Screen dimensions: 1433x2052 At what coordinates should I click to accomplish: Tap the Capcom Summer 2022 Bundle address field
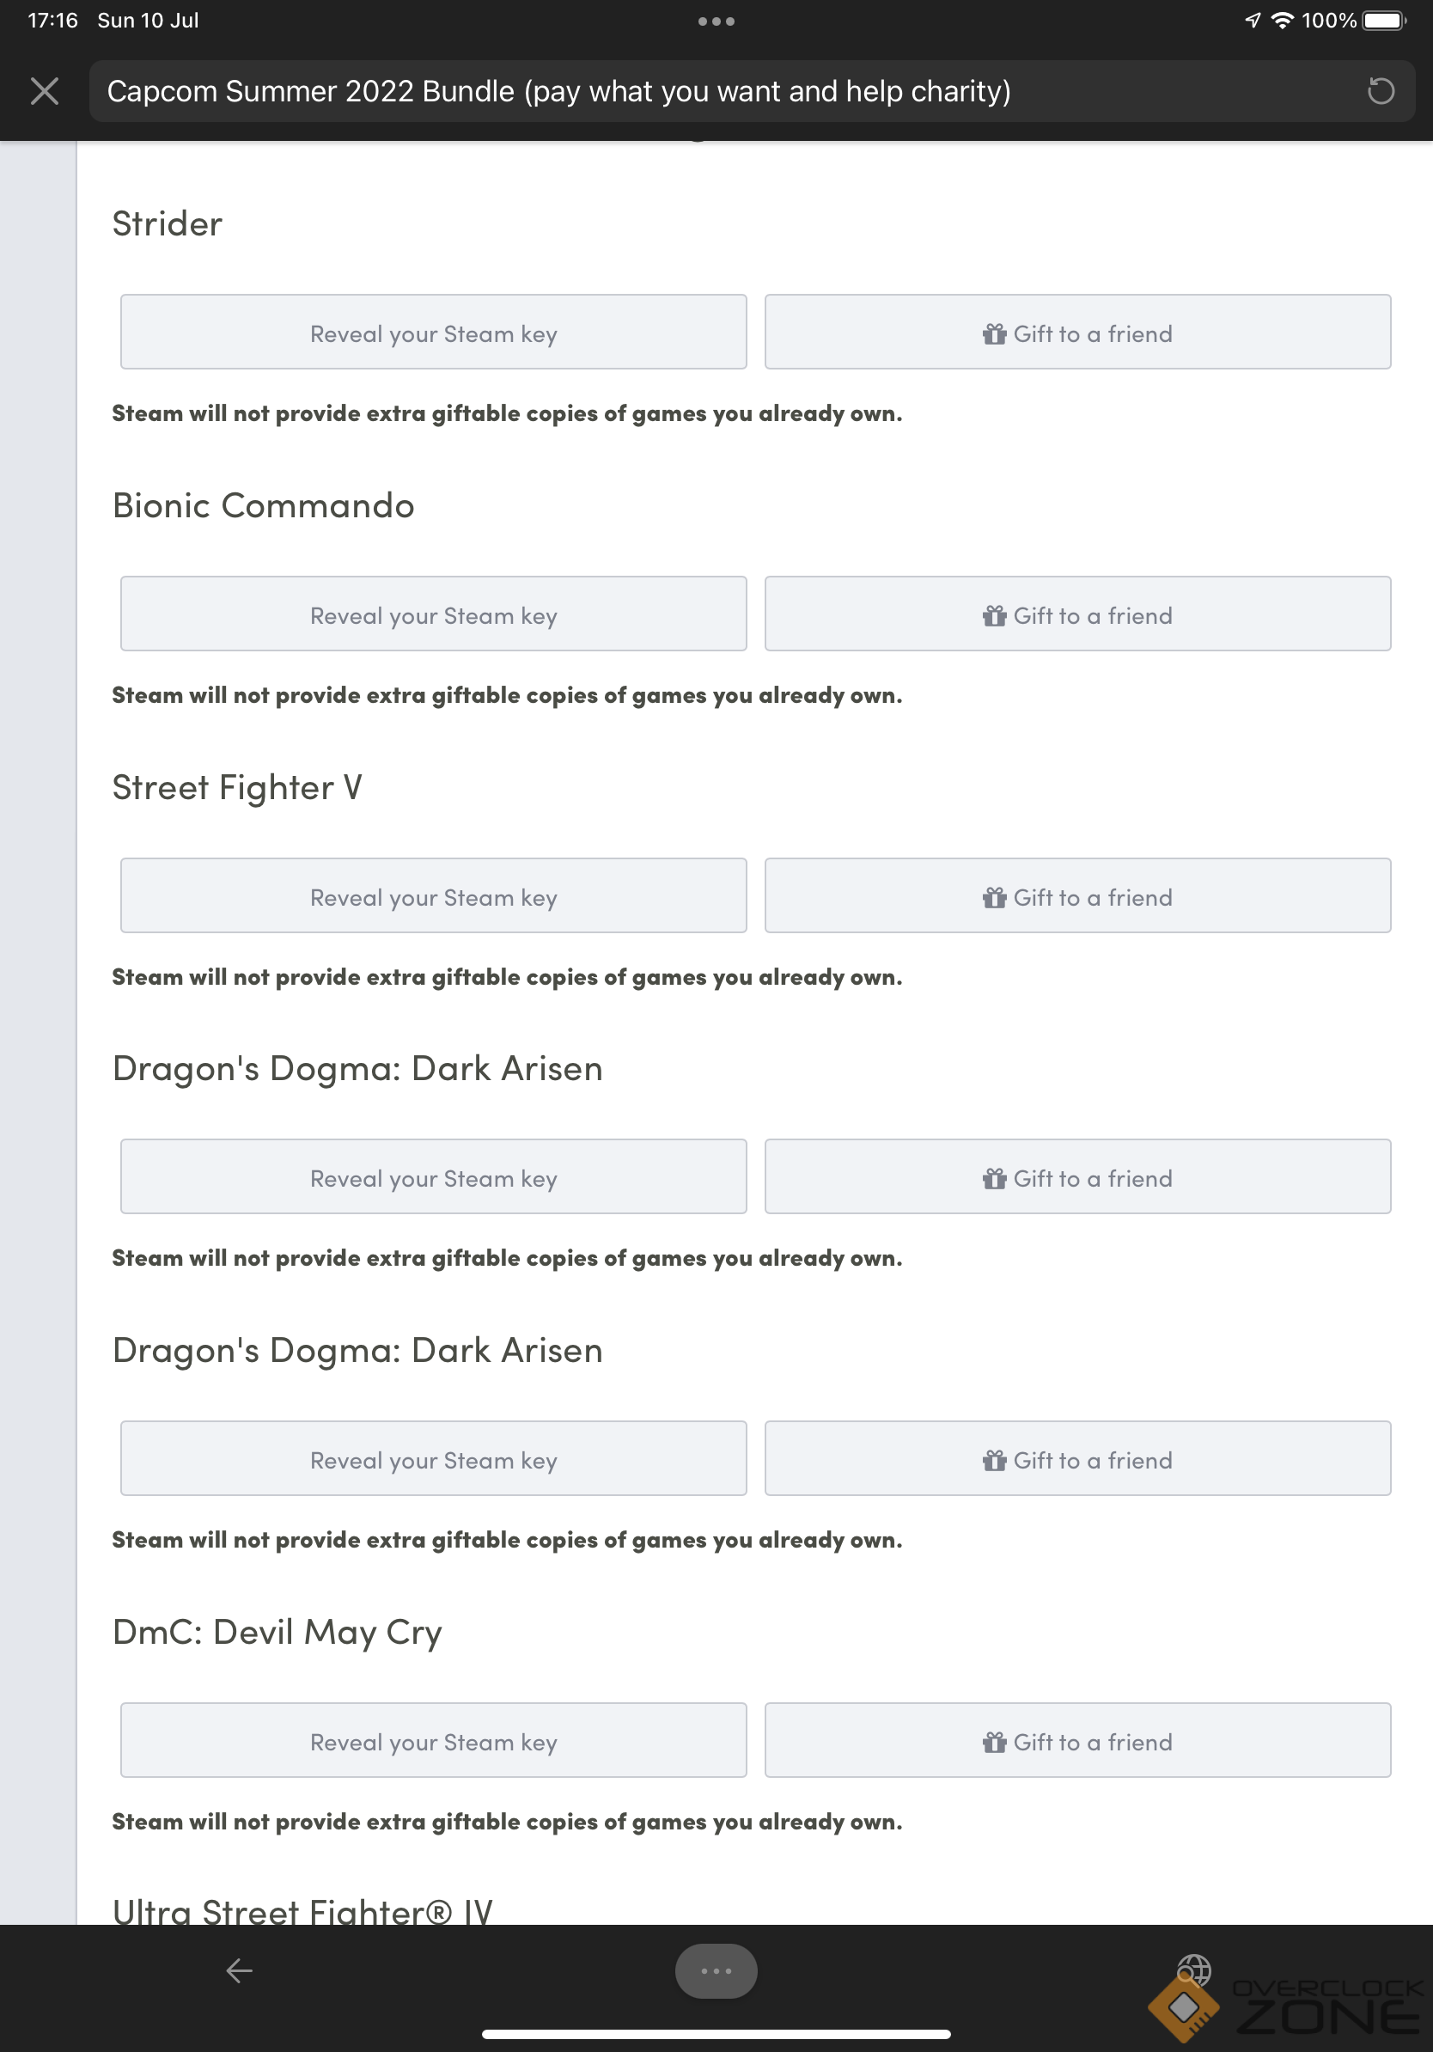[x=715, y=91]
